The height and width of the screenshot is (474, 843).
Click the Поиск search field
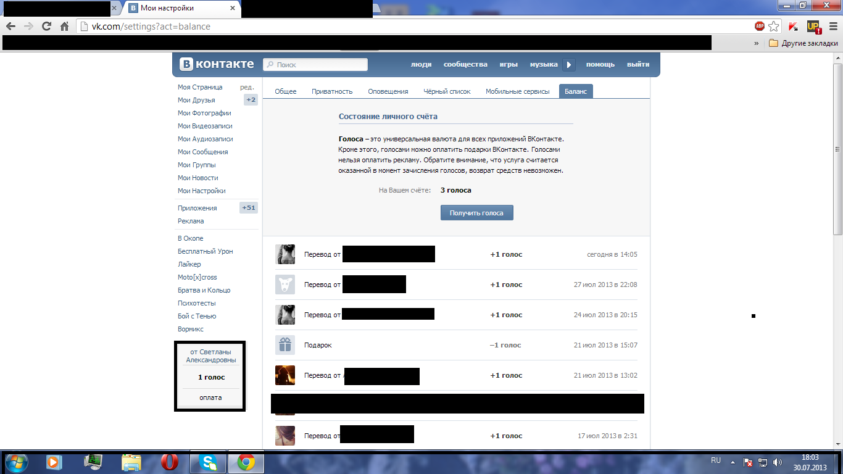(315, 64)
